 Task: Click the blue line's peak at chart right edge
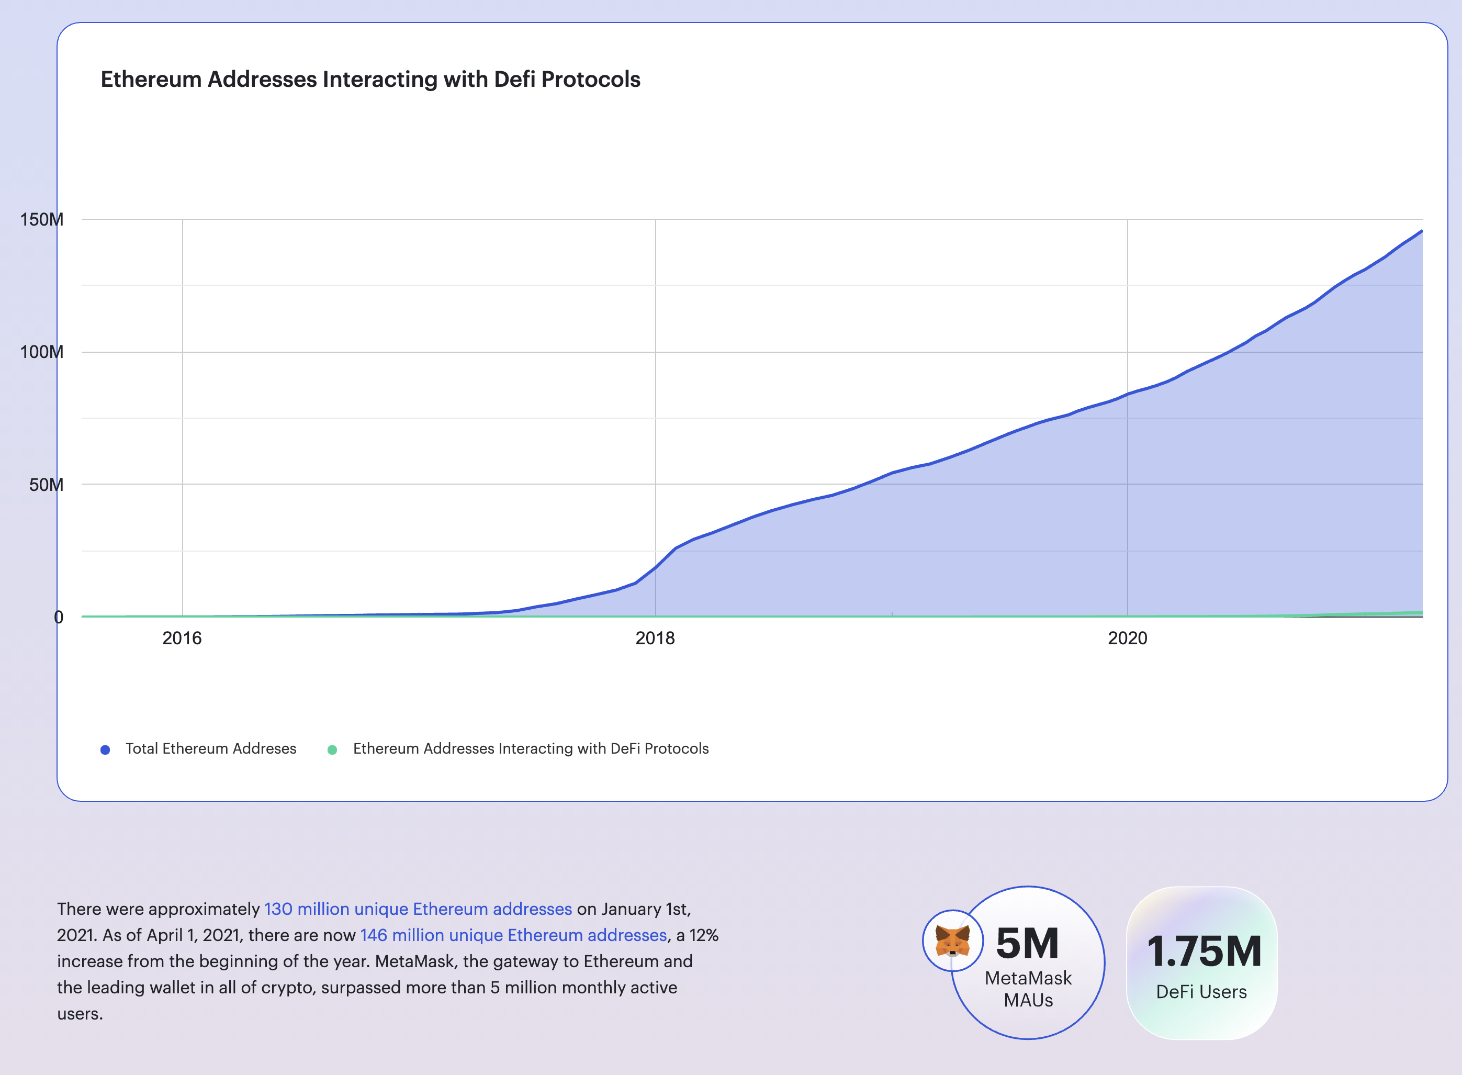click(1421, 231)
